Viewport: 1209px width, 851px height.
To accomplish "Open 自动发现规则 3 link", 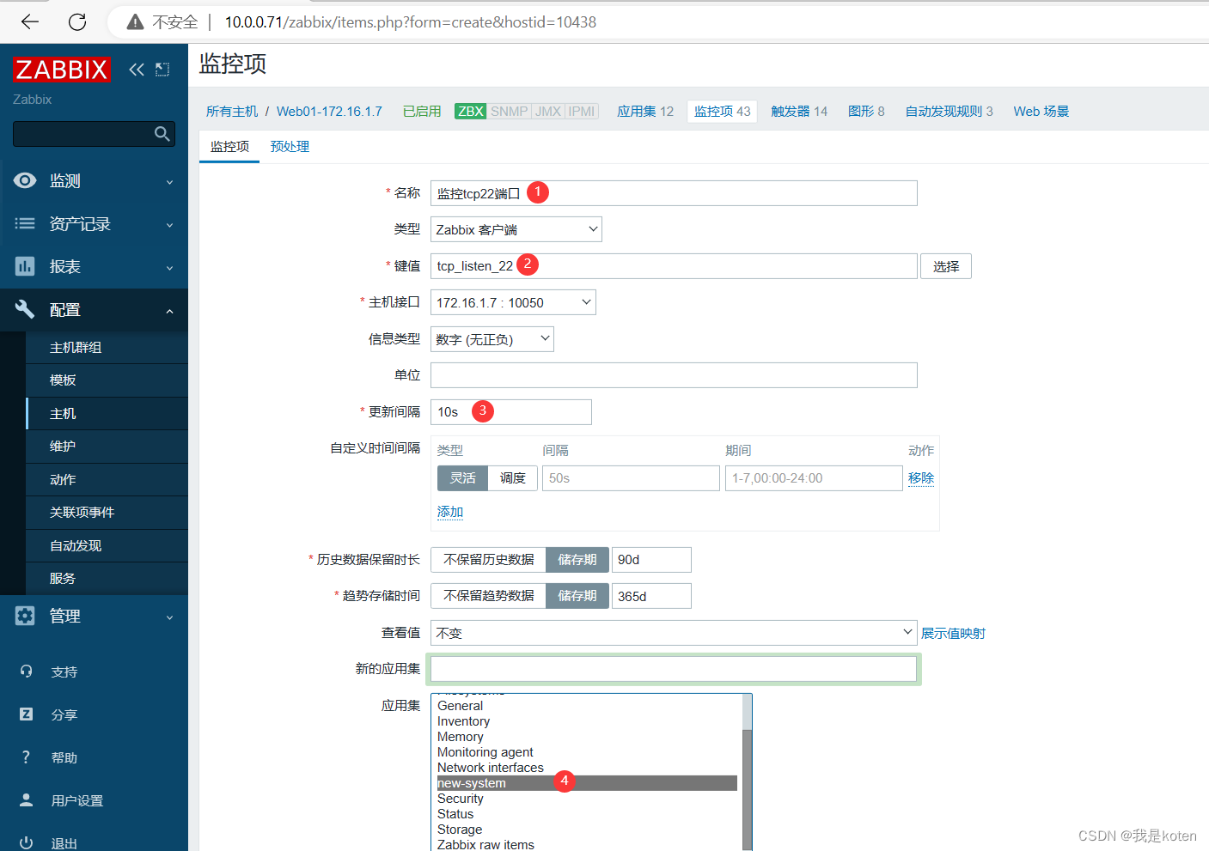I will 949,112.
